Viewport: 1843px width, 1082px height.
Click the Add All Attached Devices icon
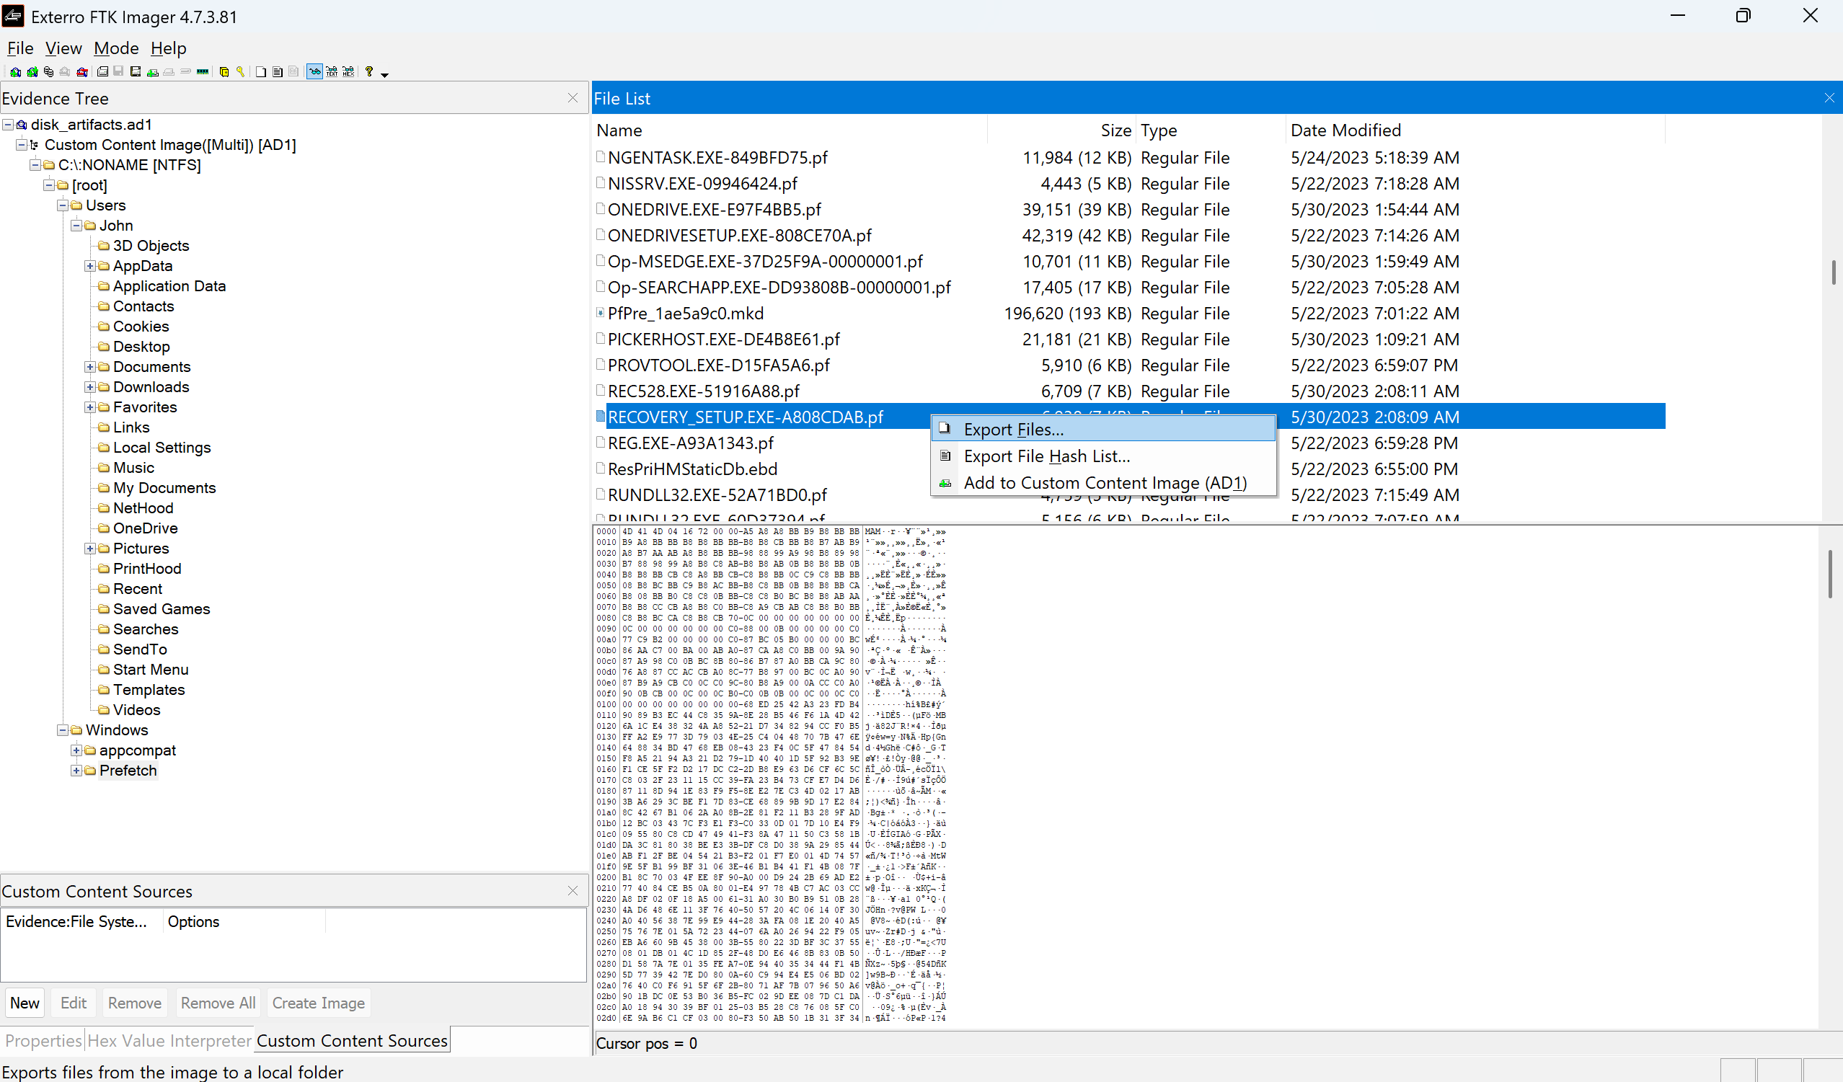[33, 71]
